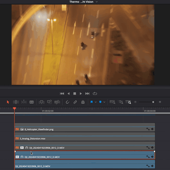The height and width of the screenshot is (170, 170).
Task: Click the Play forward button
Action: pos(81,94)
